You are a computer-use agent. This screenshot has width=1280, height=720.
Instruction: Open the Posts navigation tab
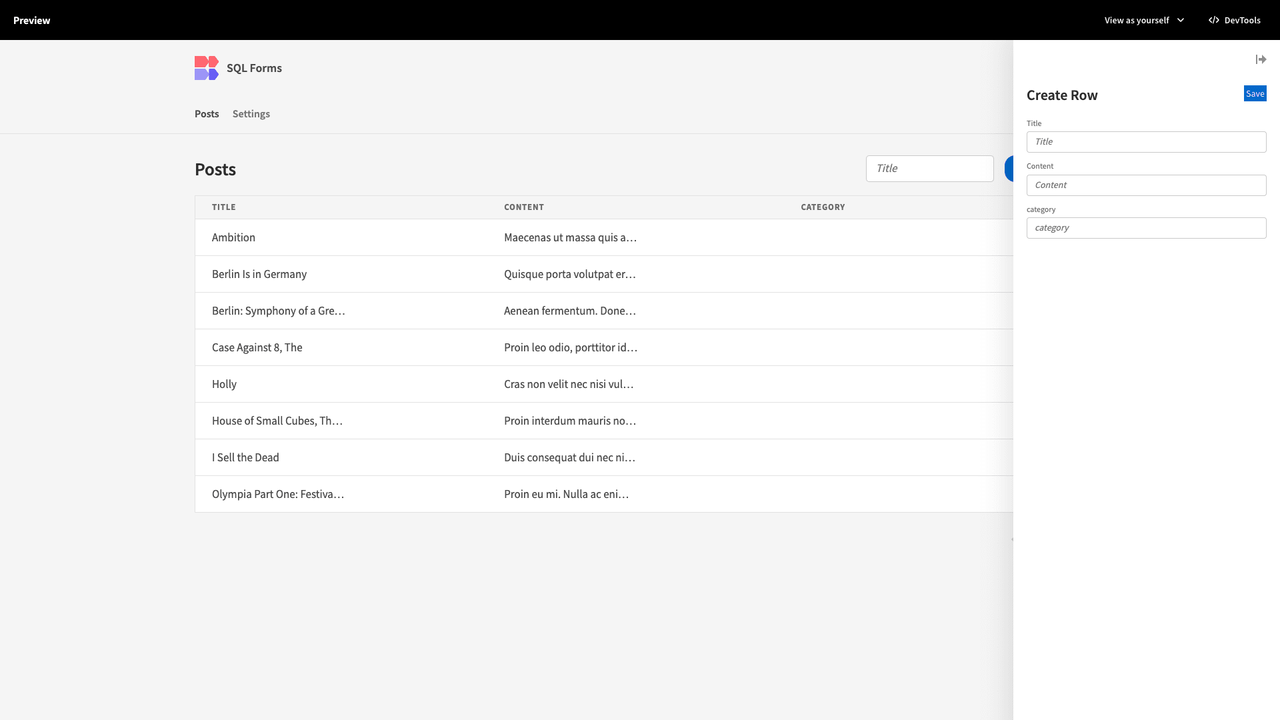point(207,114)
